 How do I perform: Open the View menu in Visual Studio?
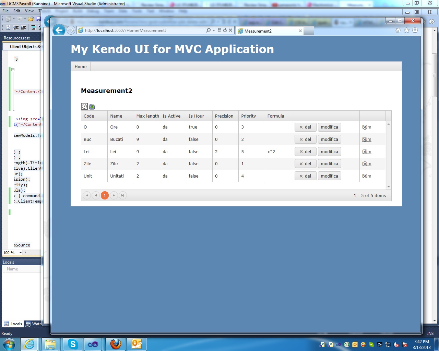point(29,11)
